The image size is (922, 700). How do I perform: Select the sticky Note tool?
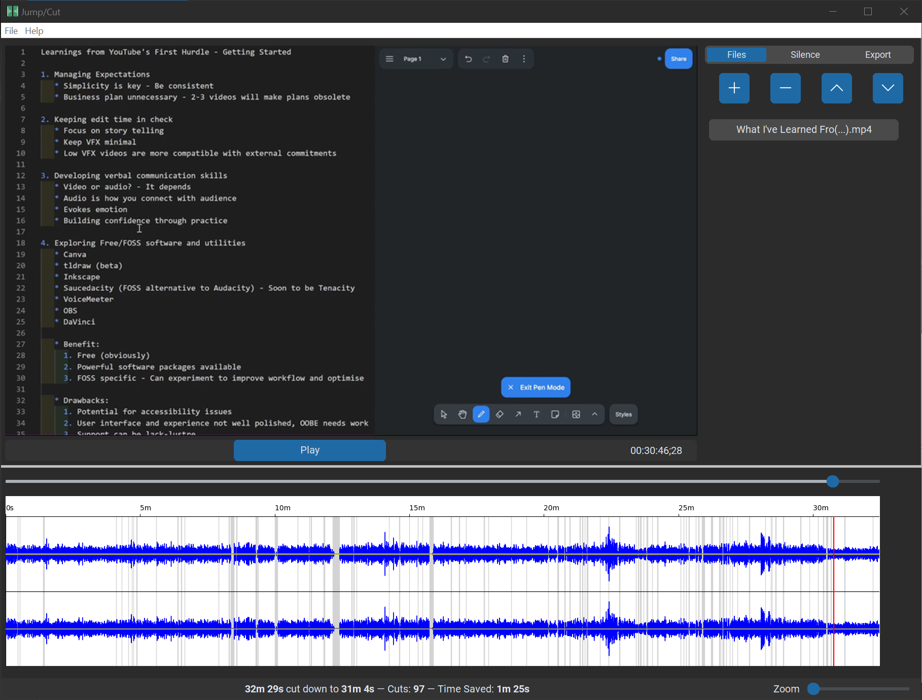(x=555, y=414)
